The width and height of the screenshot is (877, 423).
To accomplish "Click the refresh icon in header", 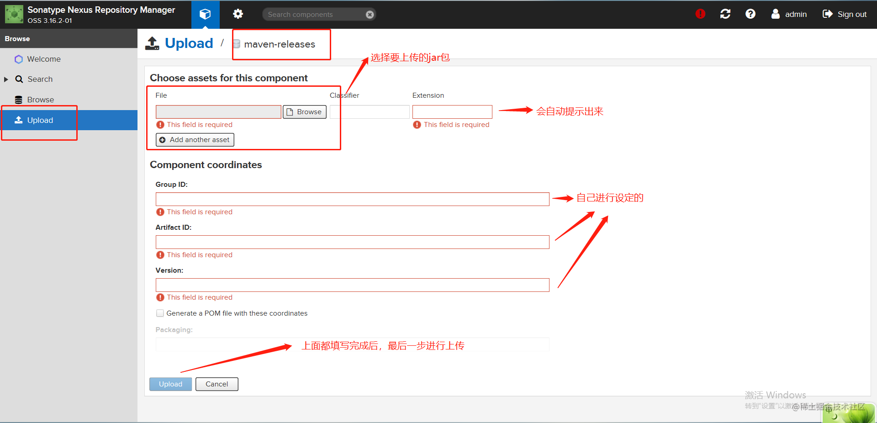I will [725, 14].
